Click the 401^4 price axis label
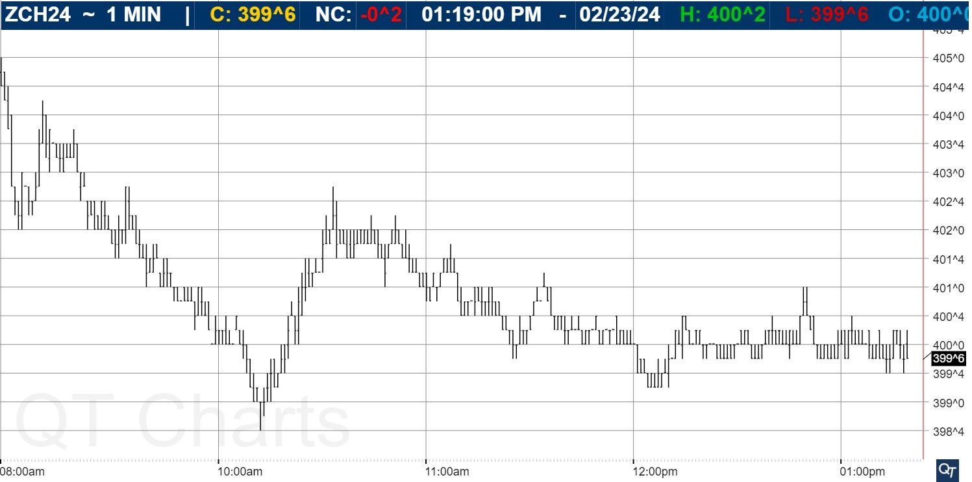This screenshot has height=482, width=972. pyautogui.click(x=947, y=260)
